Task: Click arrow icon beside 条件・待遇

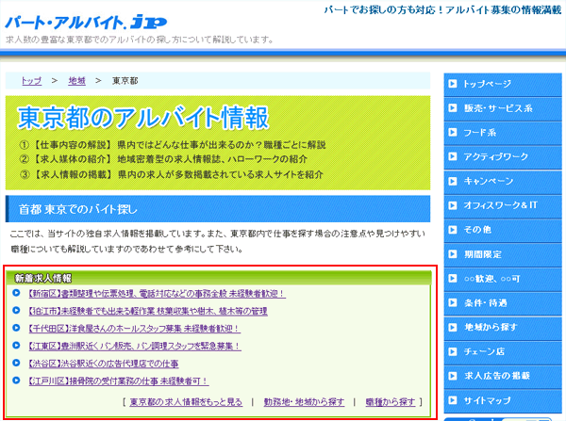Action: coord(452,302)
